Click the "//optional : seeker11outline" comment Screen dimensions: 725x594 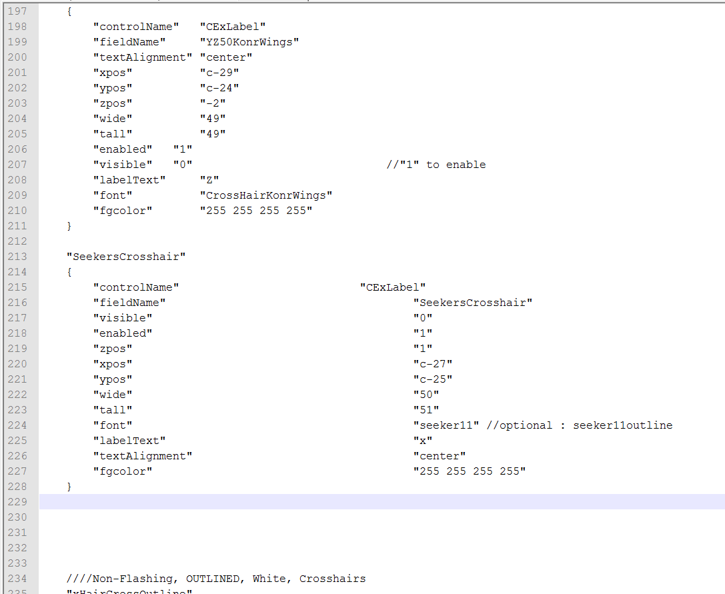[x=580, y=425]
